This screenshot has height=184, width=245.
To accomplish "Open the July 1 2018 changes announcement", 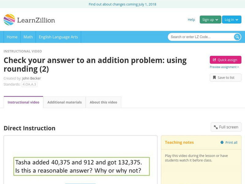I will pyautogui.click(x=123, y=4).
